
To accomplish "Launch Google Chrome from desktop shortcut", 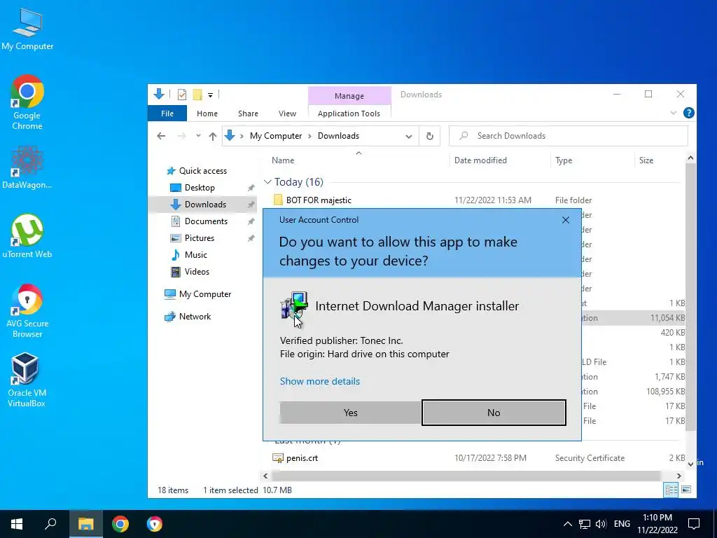I will 27,102.
